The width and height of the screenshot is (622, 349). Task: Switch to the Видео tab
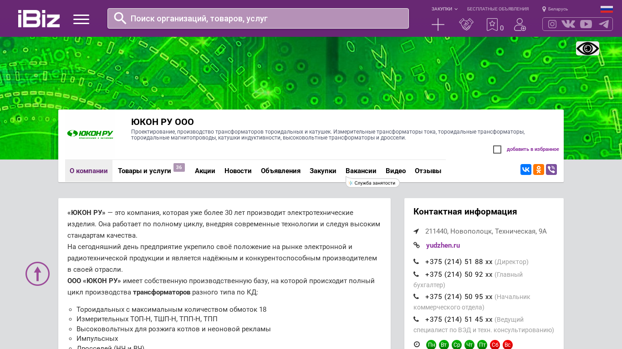396,171
